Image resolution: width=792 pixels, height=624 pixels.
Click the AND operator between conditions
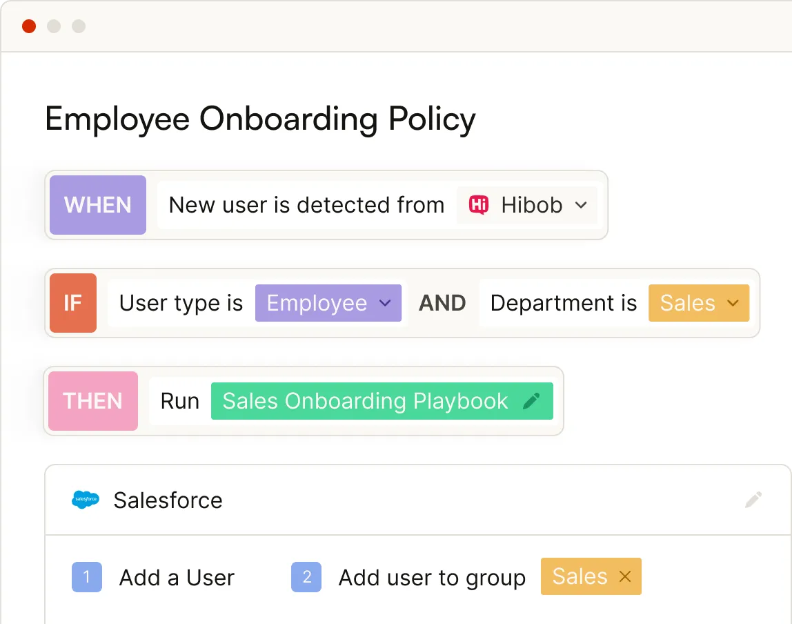tap(442, 303)
